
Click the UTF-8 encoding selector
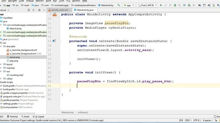(x=197, y=120)
